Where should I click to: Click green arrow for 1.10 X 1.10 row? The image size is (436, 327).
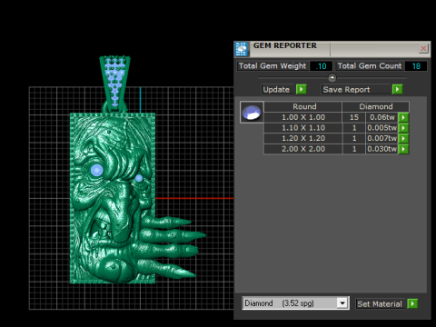(403, 128)
